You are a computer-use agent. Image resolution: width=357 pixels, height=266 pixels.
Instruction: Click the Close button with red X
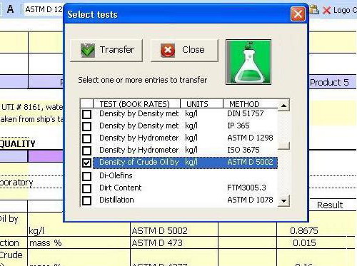tap(184, 50)
